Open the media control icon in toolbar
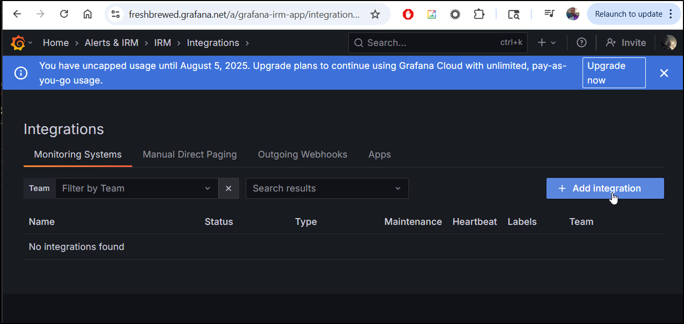 549,14
